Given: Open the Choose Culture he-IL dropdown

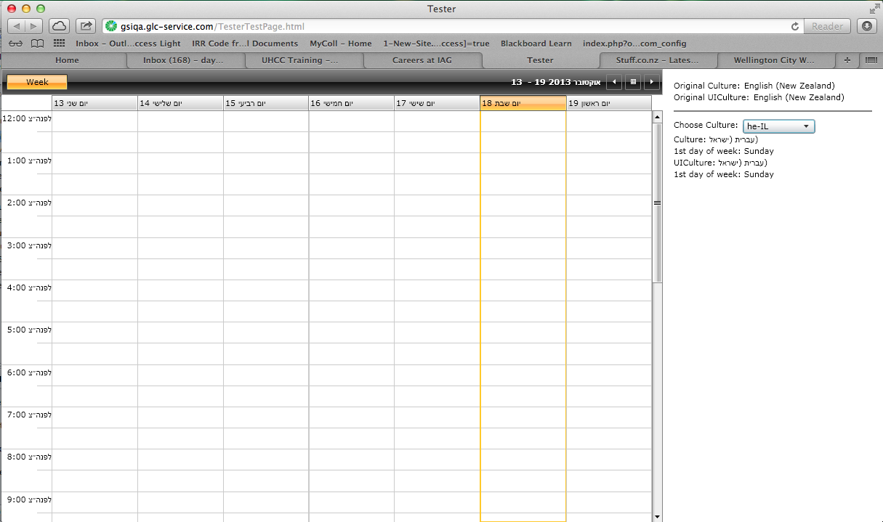Looking at the screenshot, I should point(778,126).
